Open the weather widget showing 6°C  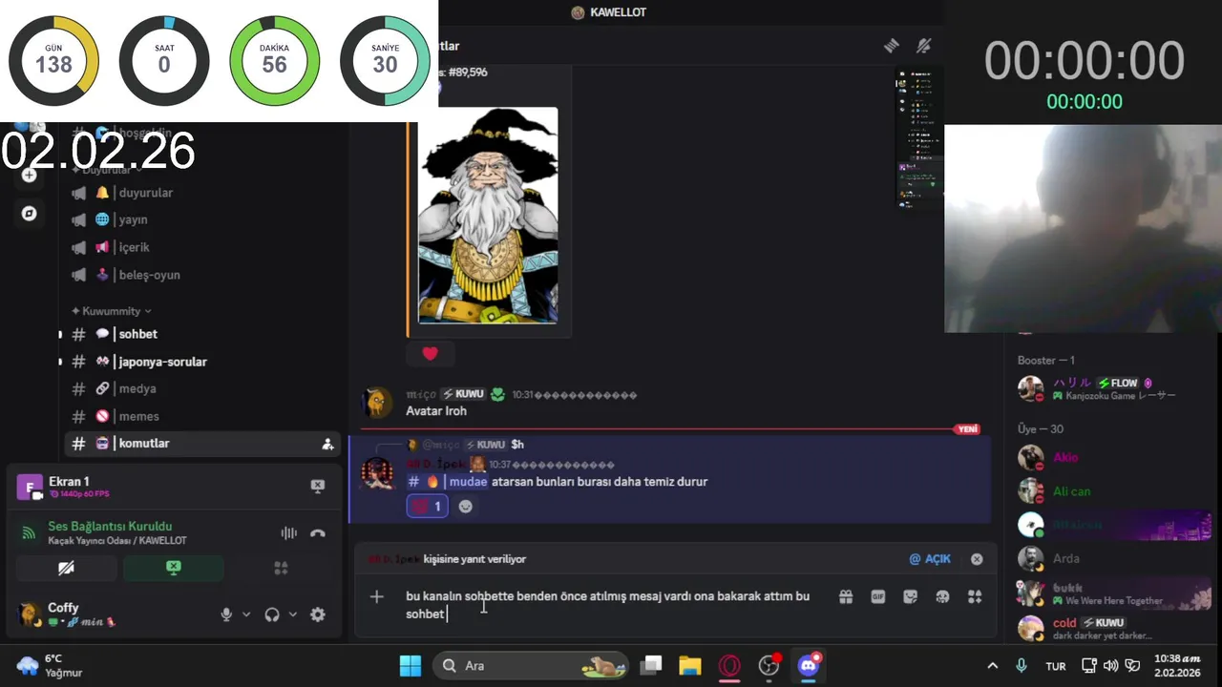(50, 665)
